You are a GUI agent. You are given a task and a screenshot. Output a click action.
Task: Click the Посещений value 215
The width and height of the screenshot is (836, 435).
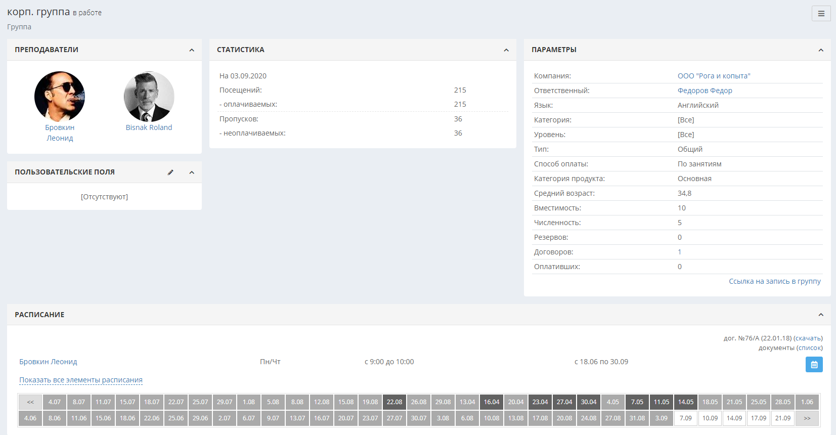pyautogui.click(x=460, y=90)
